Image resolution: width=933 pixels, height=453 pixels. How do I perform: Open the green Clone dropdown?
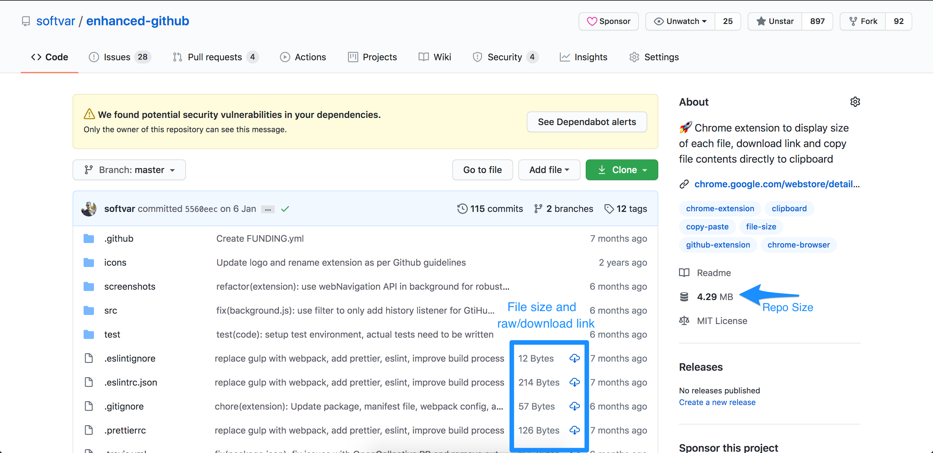[x=622, y=170]
